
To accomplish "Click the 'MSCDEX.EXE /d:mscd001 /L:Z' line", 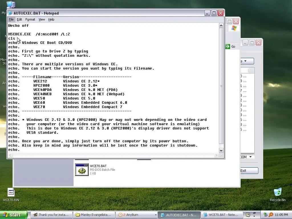I will (39, 34).
